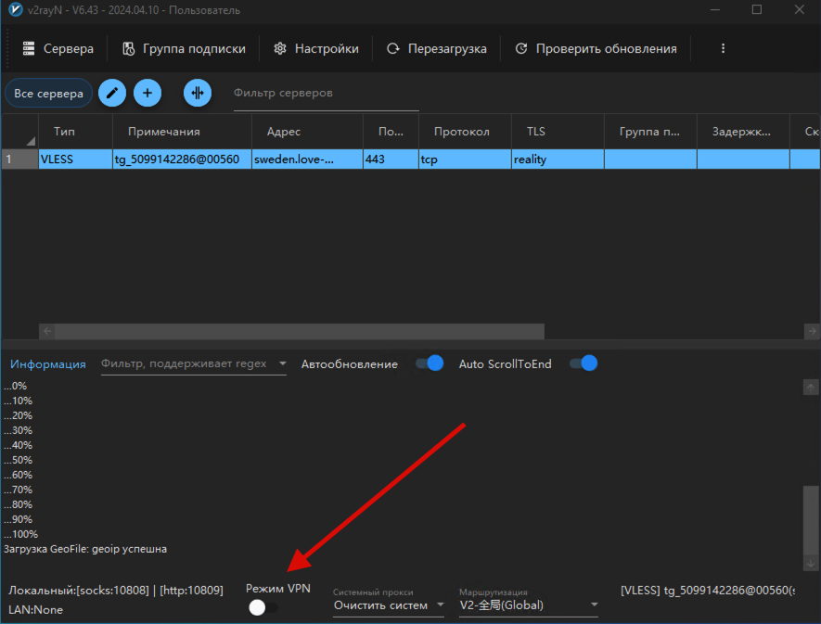
Task: Open the Группа подписки menu
Action: point(184,49)
